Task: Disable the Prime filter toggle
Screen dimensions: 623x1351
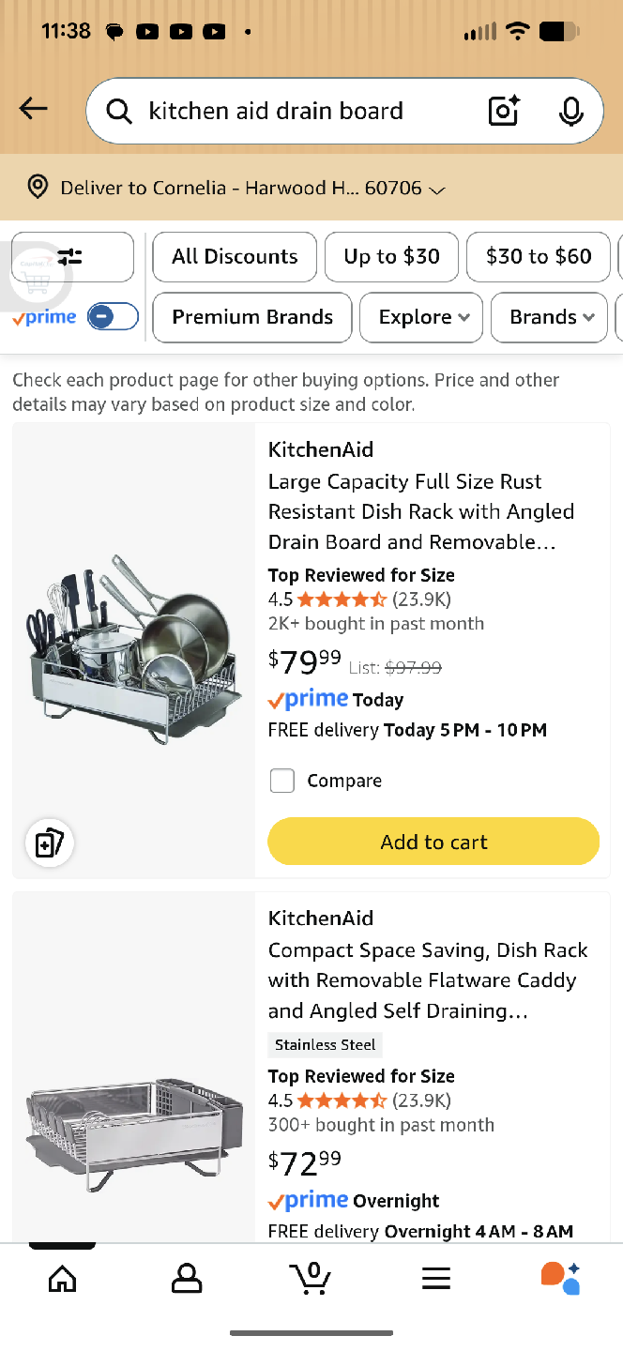Action: (113, 316)
